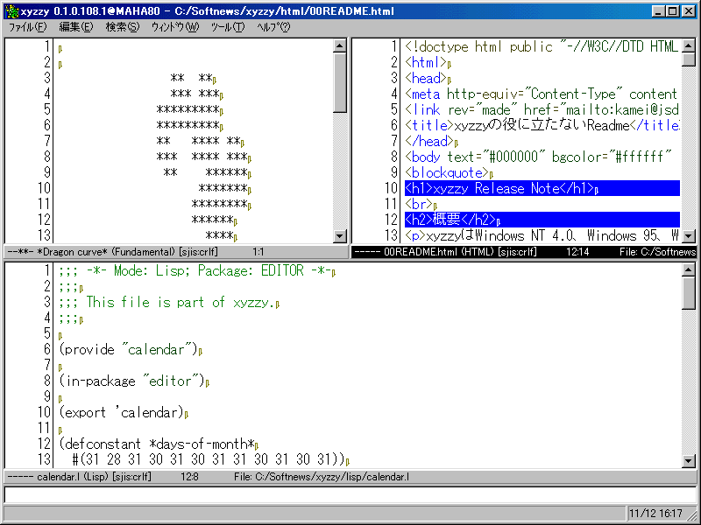Click the (defconstant *days-of-month* line

coord(157,444)
